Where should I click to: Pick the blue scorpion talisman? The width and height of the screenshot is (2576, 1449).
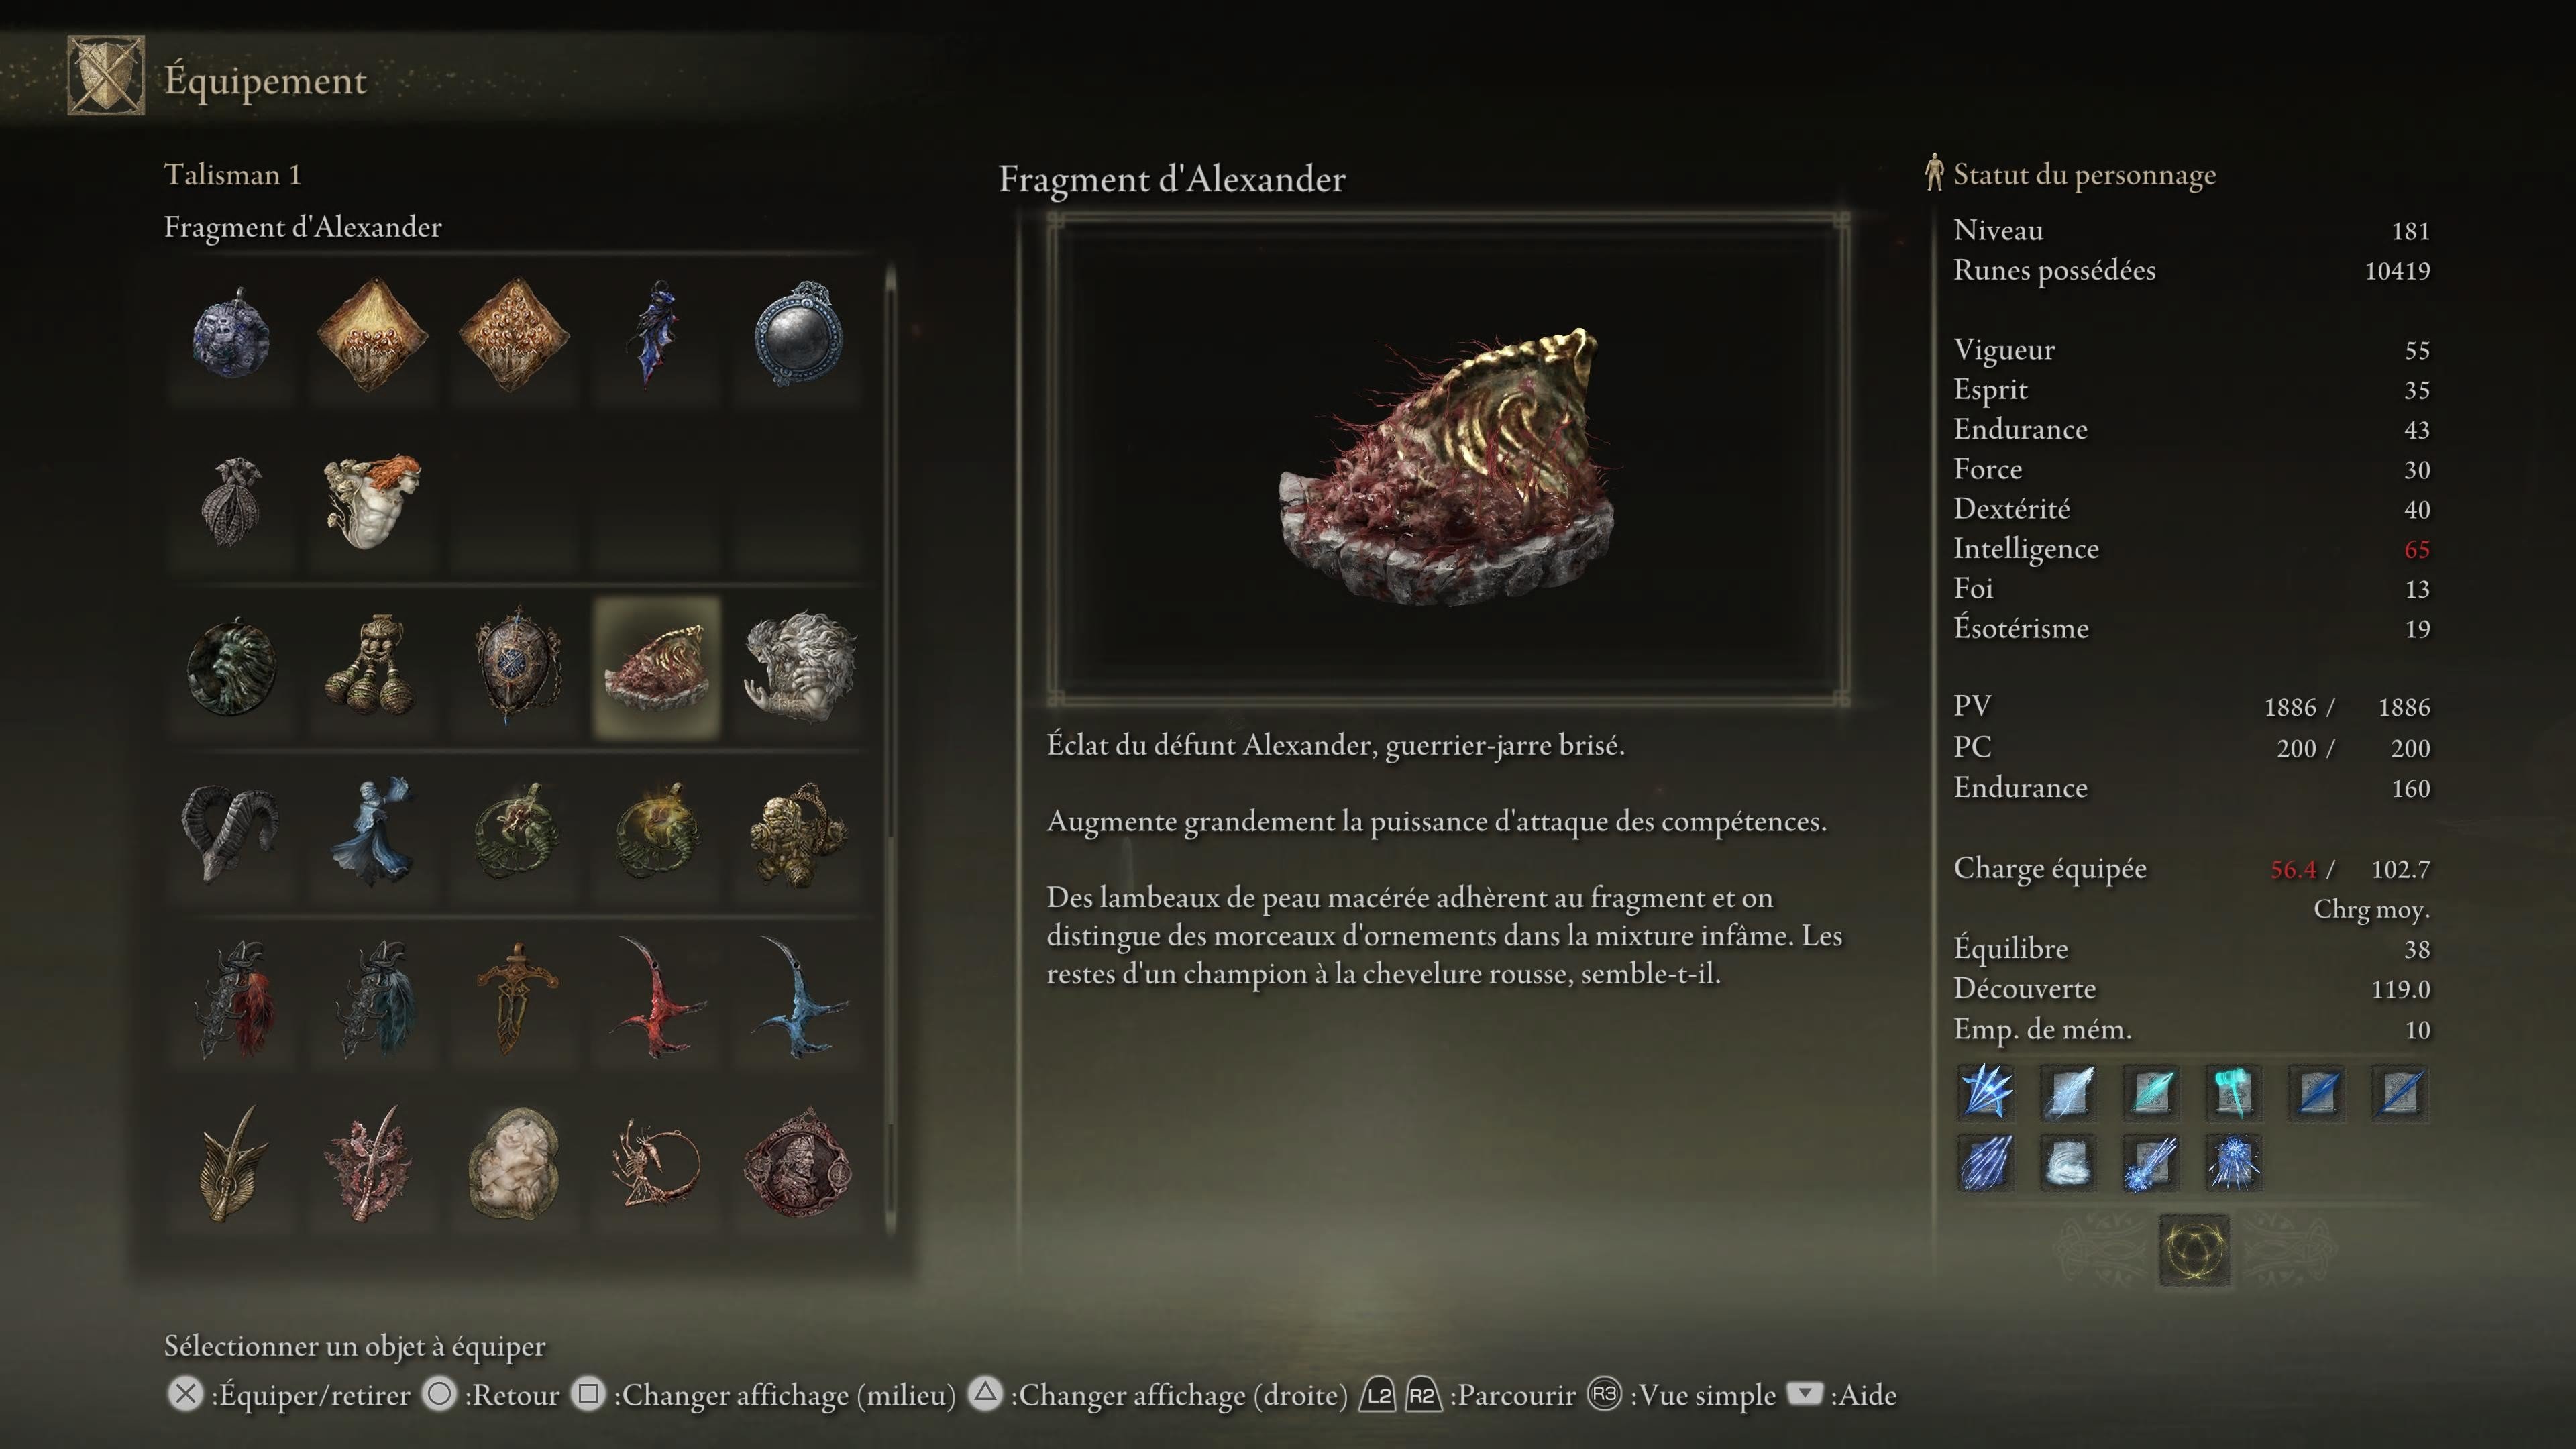pos(799,998)
